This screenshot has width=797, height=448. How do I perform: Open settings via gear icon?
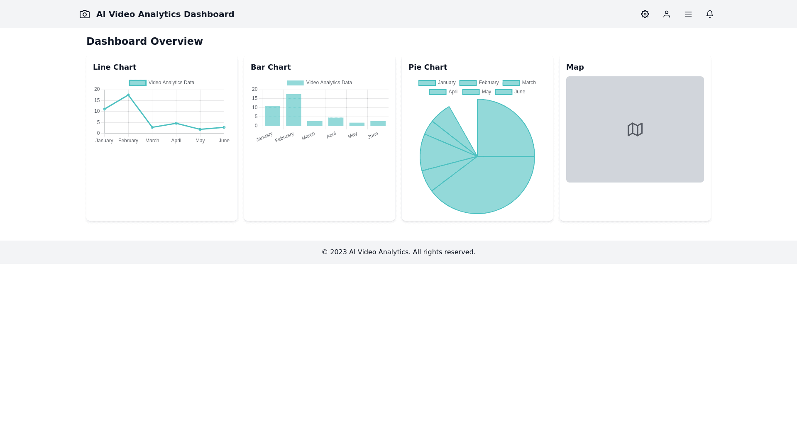tap(645, 14)
